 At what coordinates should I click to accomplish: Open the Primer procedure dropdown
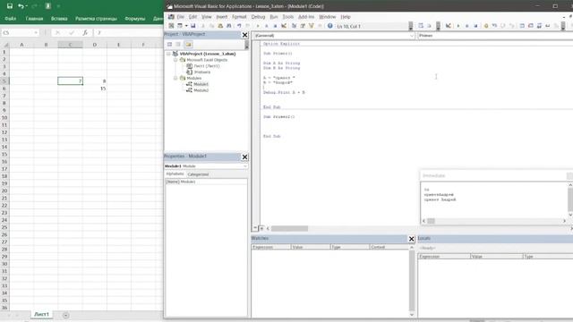coord(495,36)
